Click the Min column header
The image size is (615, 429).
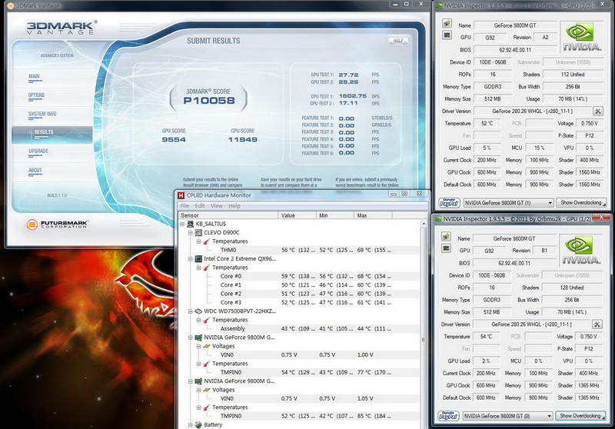(335, 215)
